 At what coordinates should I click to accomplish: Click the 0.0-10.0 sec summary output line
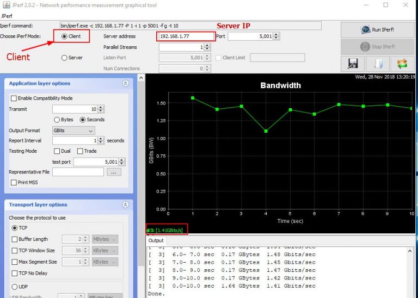232,286
